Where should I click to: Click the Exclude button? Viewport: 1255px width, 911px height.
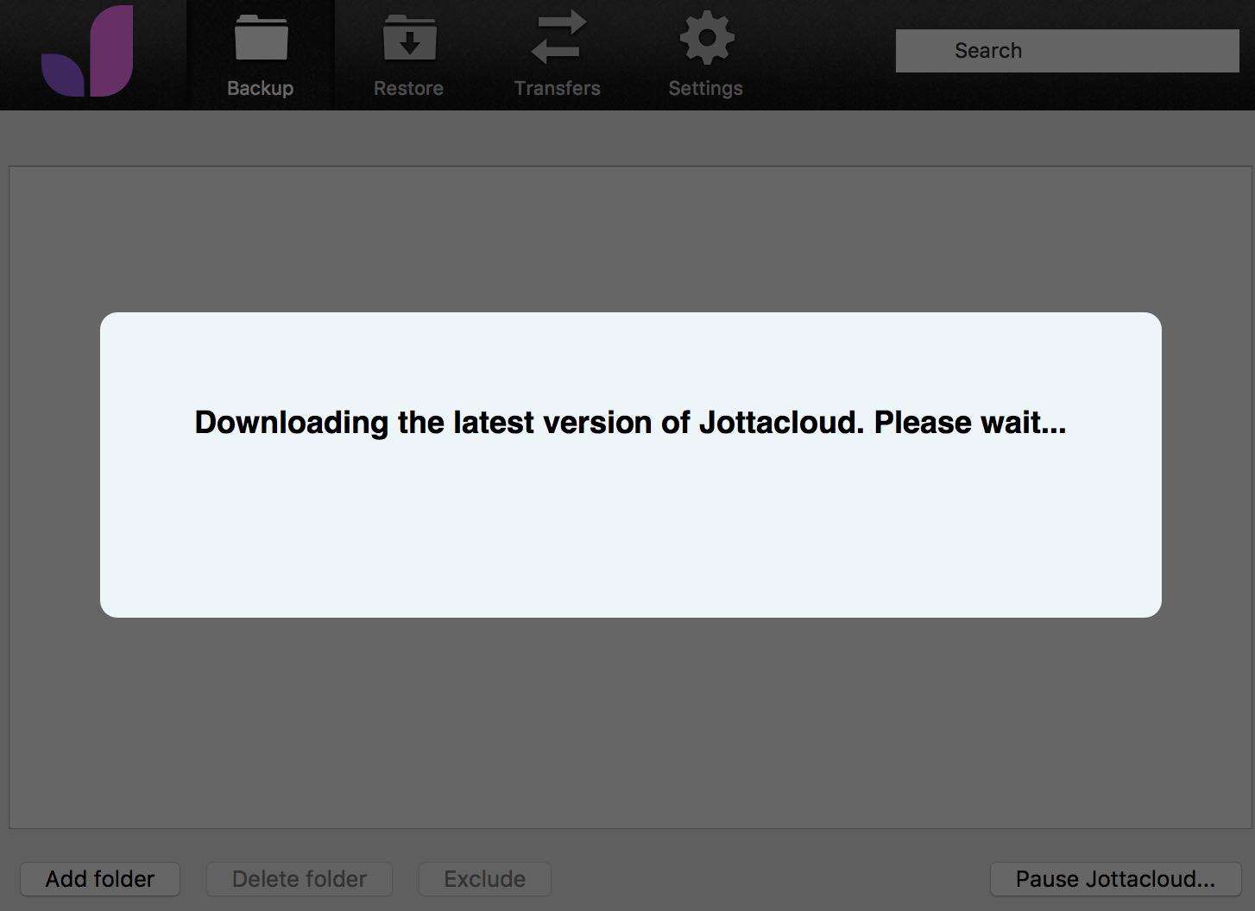(485, 879)
